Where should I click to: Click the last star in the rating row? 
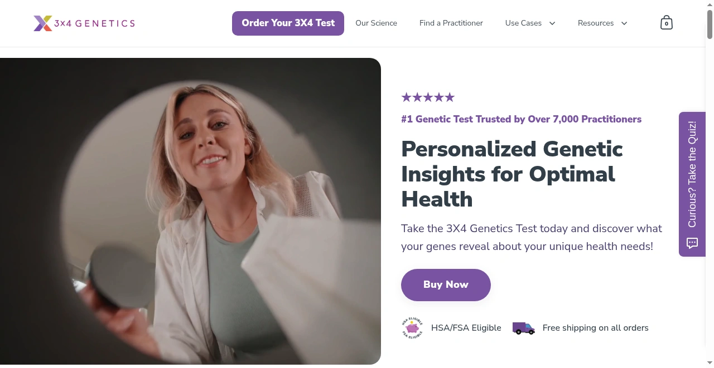click(x=450, y=97)
